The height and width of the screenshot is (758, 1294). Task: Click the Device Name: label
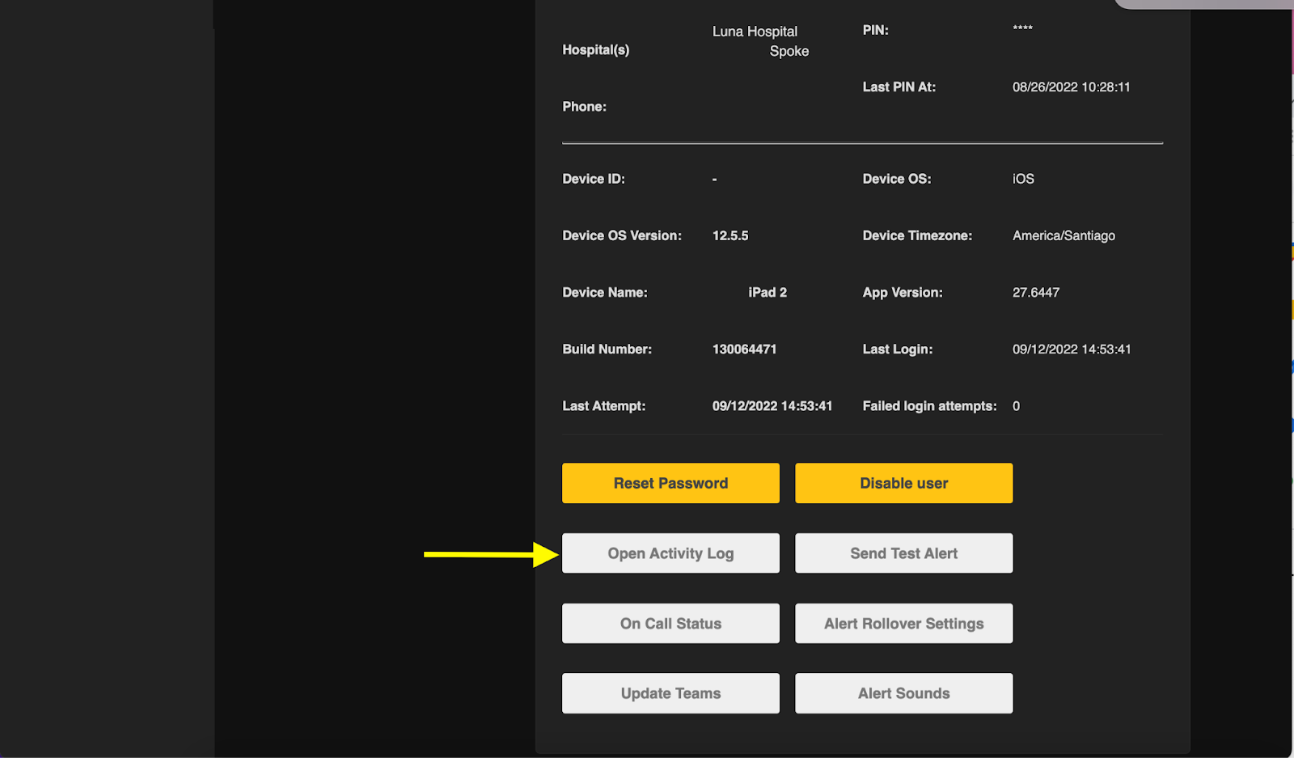[604, 293]
